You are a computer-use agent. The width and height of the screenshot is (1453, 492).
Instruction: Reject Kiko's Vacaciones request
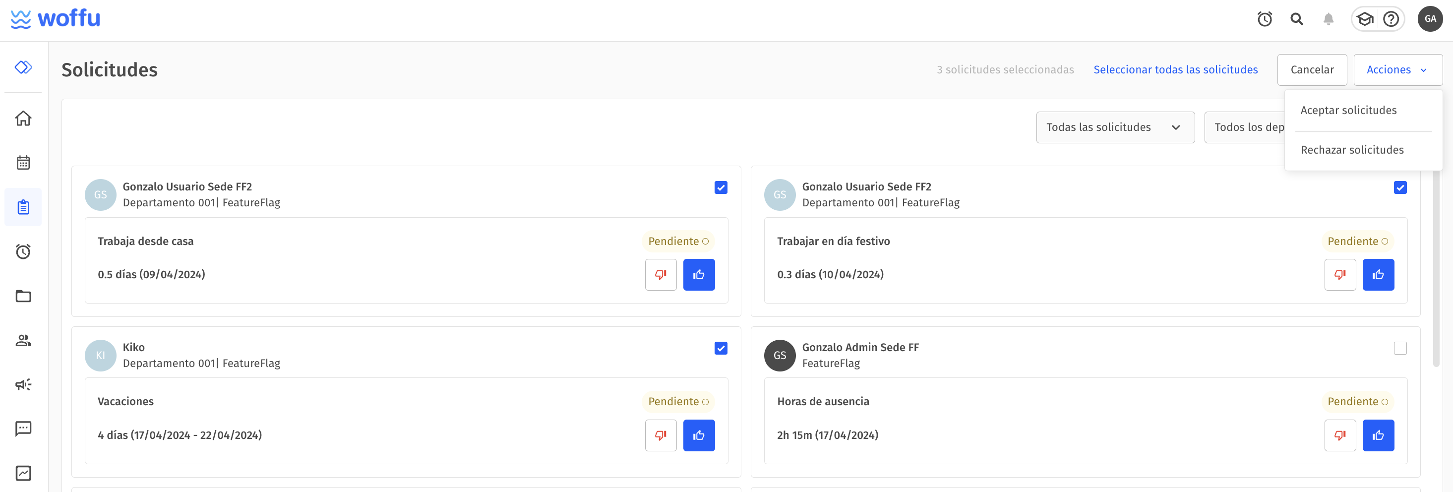(x=661, y=435)
